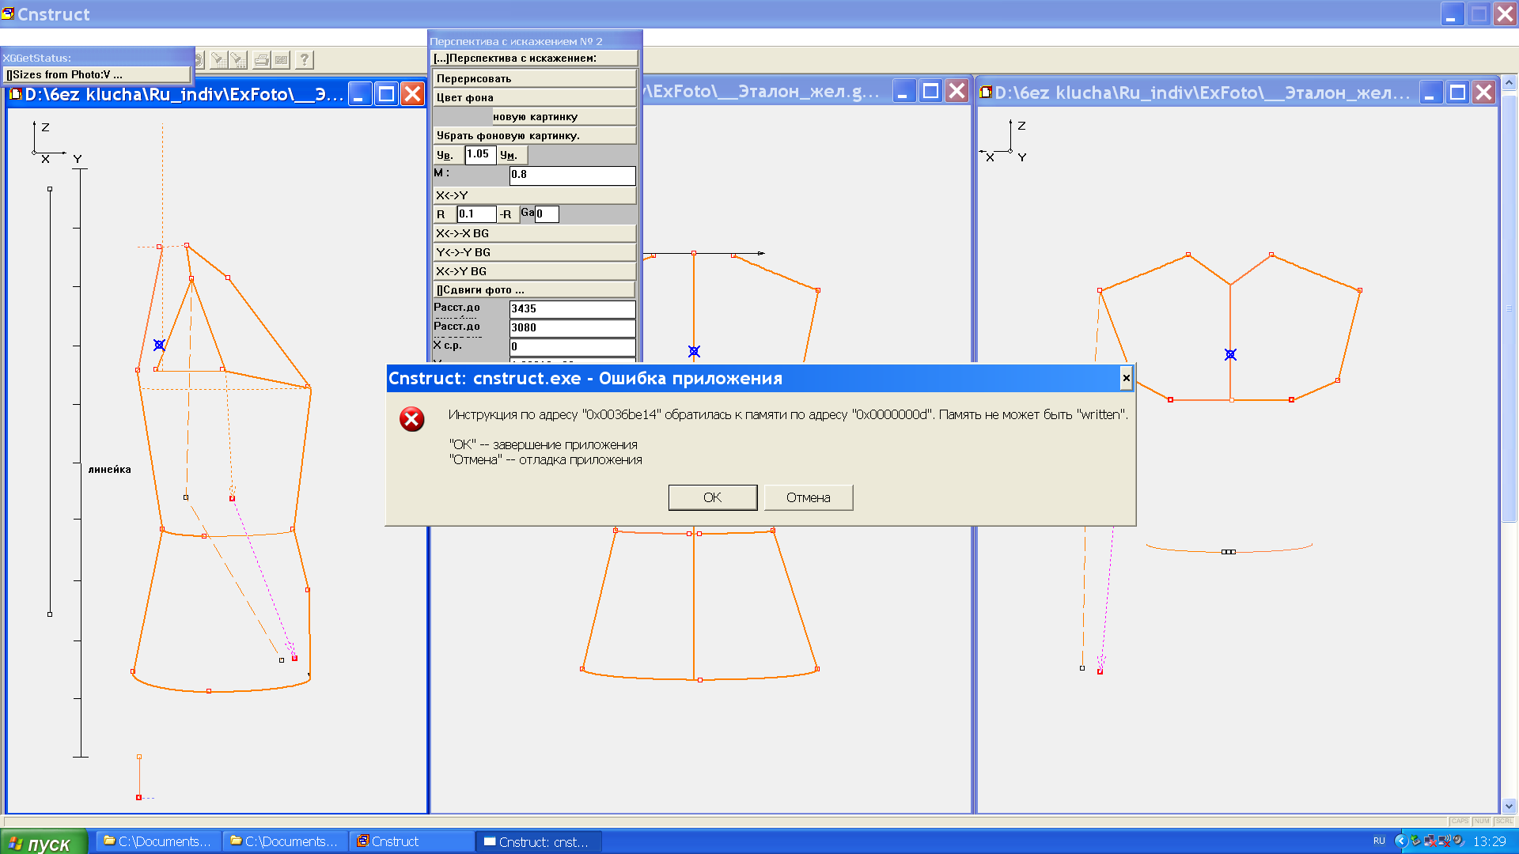Screen dimensions: 1519x854
Task: Close the error dialog with X
Action: coord(1126,378)
